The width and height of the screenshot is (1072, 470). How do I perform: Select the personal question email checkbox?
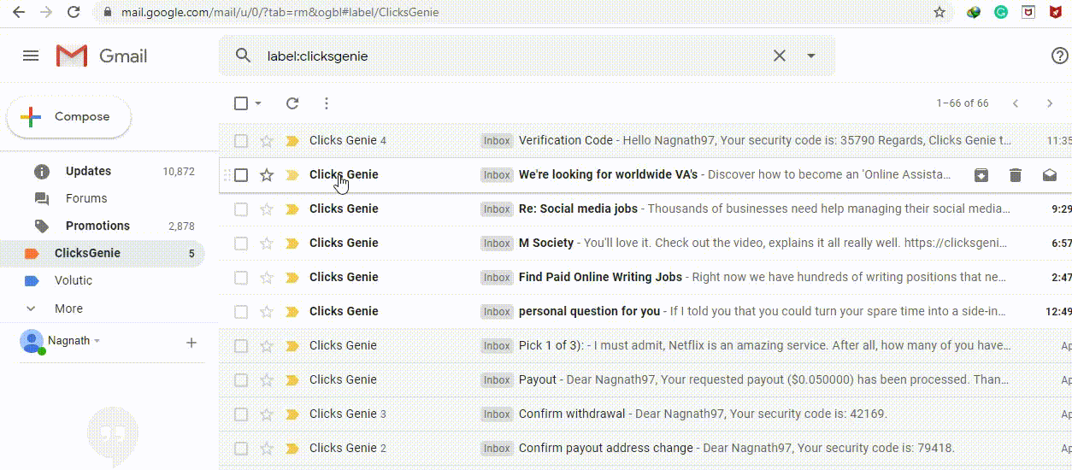click(x=241, y=312)
